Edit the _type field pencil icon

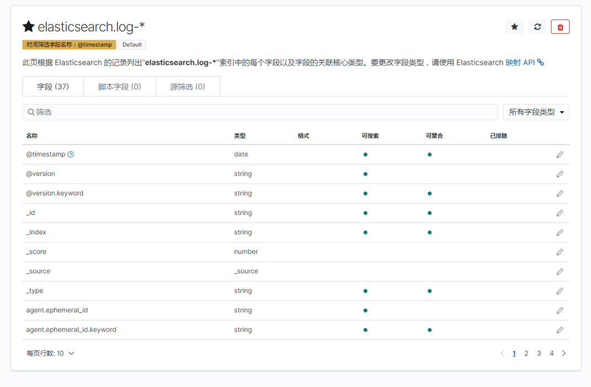560,291
